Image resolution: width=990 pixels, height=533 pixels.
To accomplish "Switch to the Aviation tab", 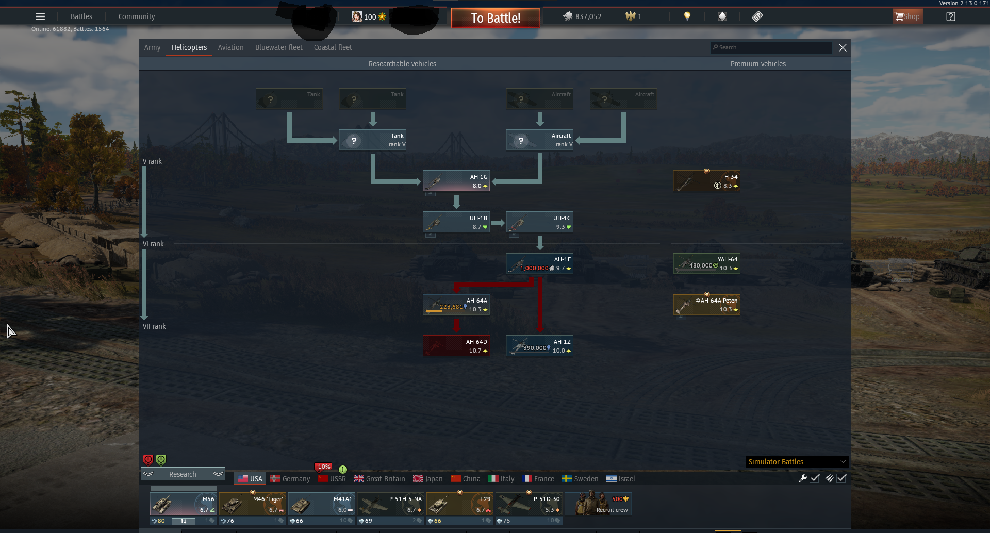I will pyautogui.click(x=230, y=47).
